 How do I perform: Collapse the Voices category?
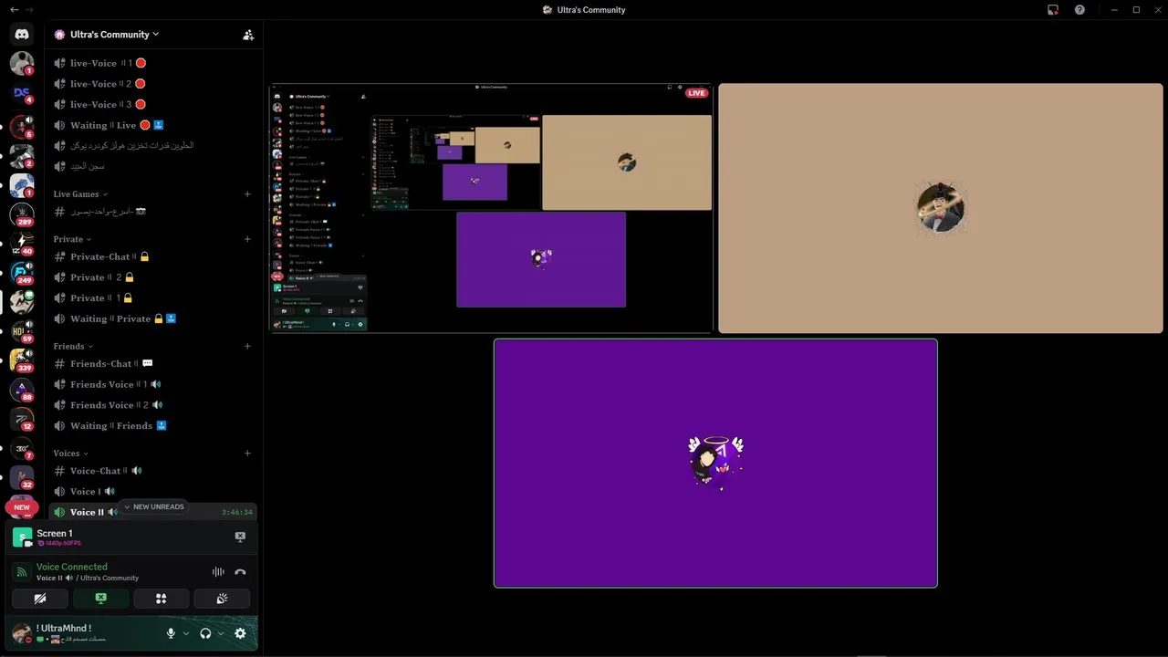(71, 453)
